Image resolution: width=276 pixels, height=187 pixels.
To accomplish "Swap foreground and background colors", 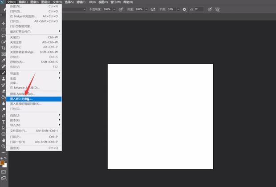I will pos(5,158).
